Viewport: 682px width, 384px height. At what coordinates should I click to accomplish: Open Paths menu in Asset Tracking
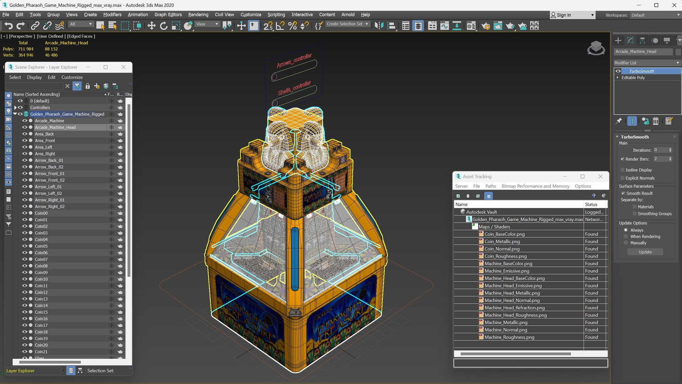click(x=490, y=186)
